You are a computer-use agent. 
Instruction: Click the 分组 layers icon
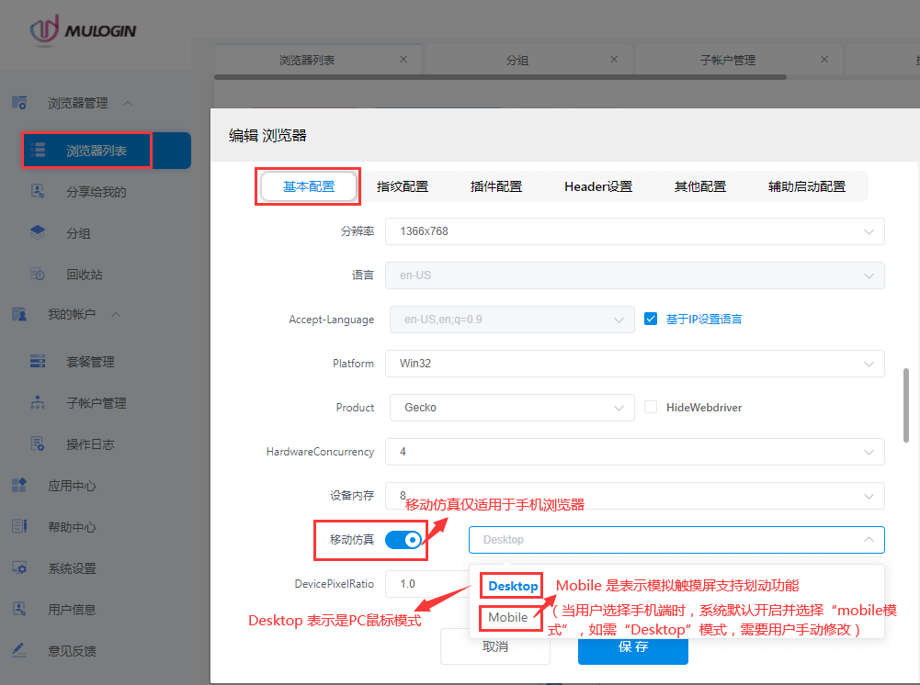[x=38, y=232]
